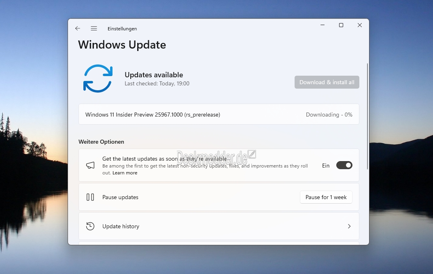Click Pause for 1 week button
The height and width of the screenshot is (274, 433).
[326, 197]
